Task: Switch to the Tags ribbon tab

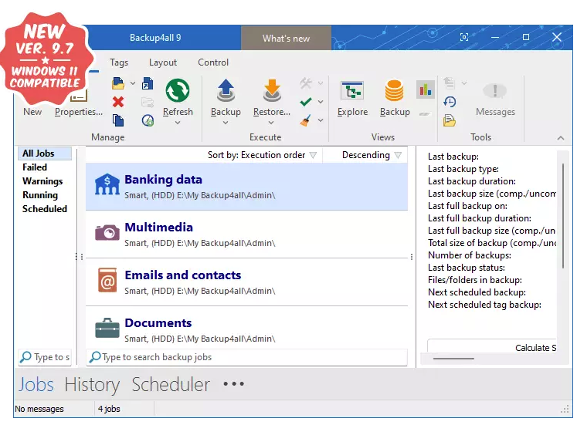Action: tap(119, 62)
